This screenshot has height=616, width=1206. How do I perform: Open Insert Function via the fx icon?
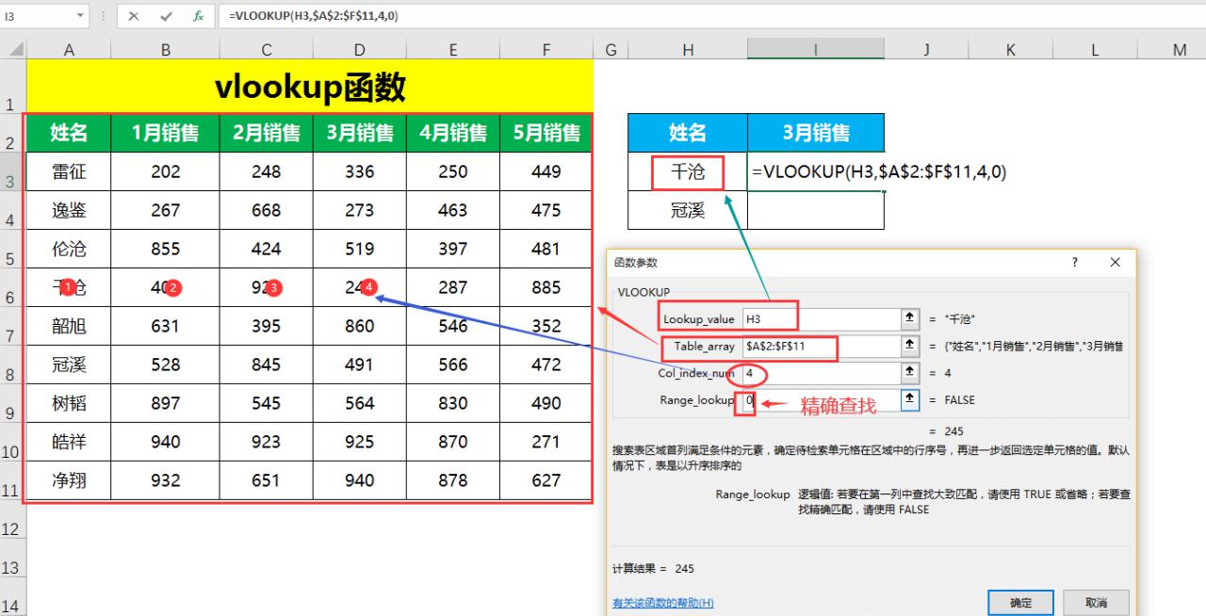[x=198, y=16]
